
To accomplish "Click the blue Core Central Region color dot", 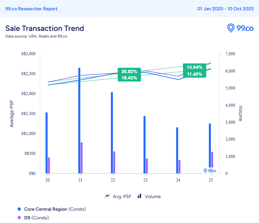I will [19, 209].
